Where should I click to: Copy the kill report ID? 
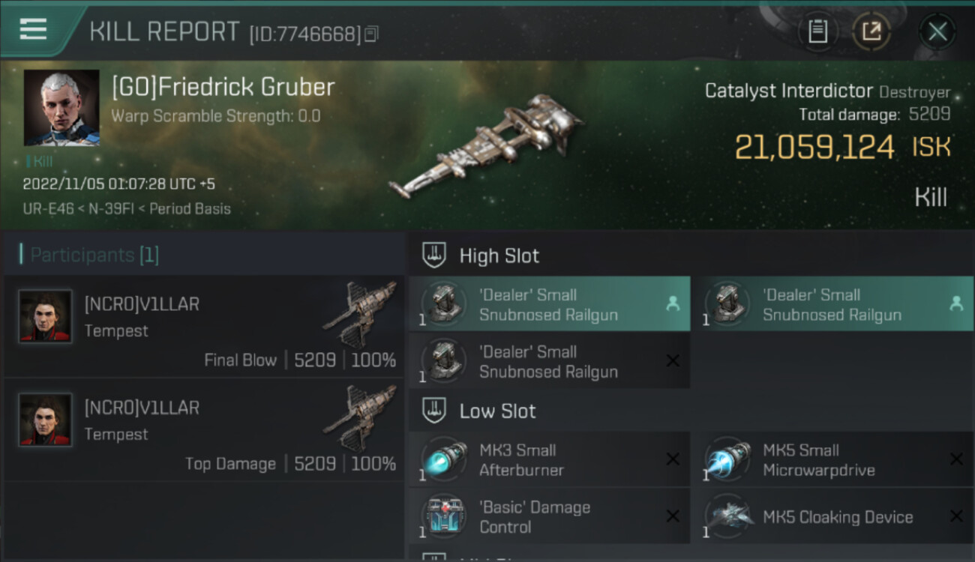pos(372,34)
